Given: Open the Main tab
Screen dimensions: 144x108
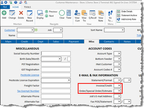Looking at the screenshot, I should point(8,42).
